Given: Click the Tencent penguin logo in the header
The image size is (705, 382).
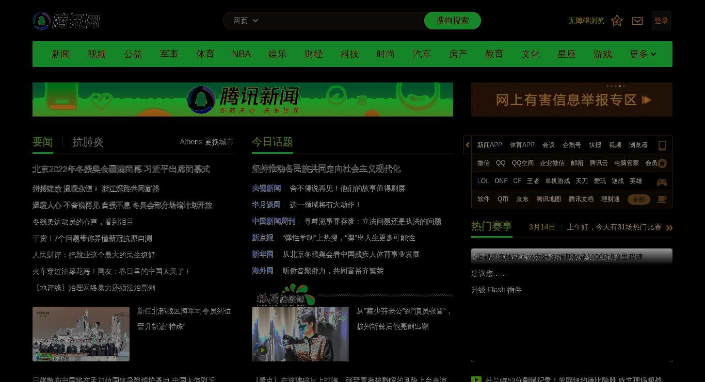Looking at the screenshot, I should click(66, 21).
